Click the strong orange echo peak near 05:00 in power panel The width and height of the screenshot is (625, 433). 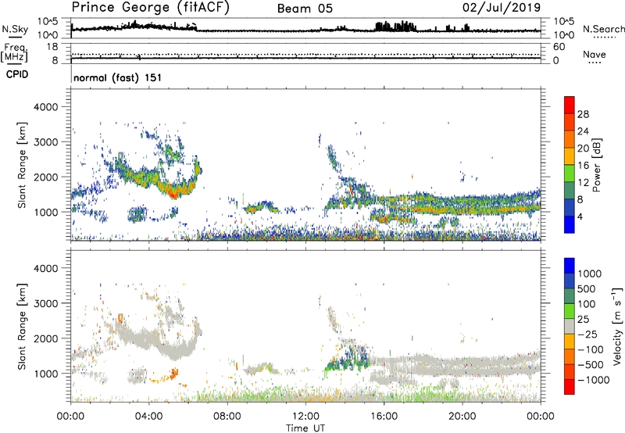(173, 192)
